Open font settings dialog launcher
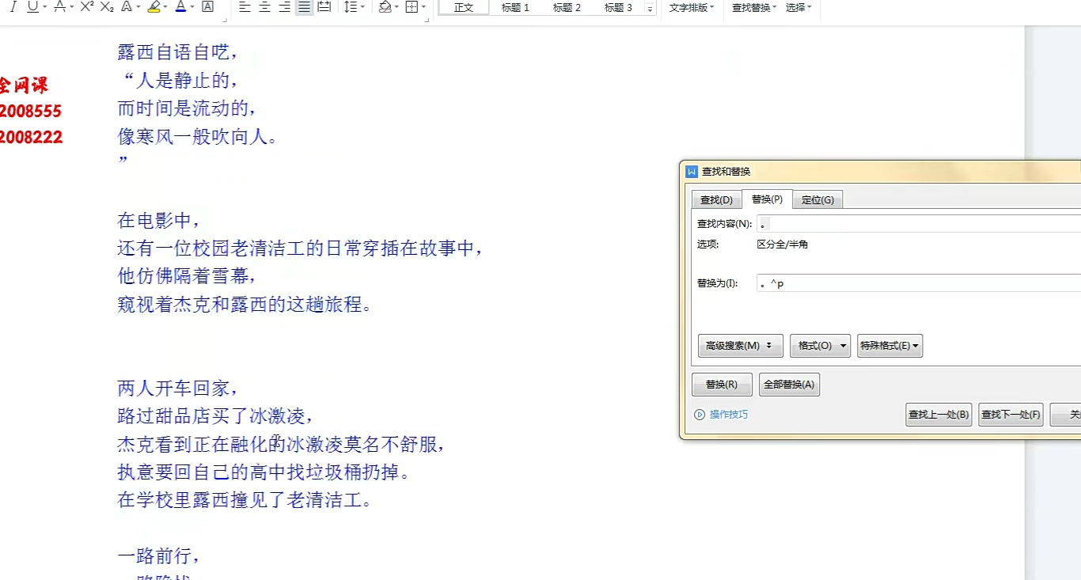The image size is (1081, 580). pos(226,20)
